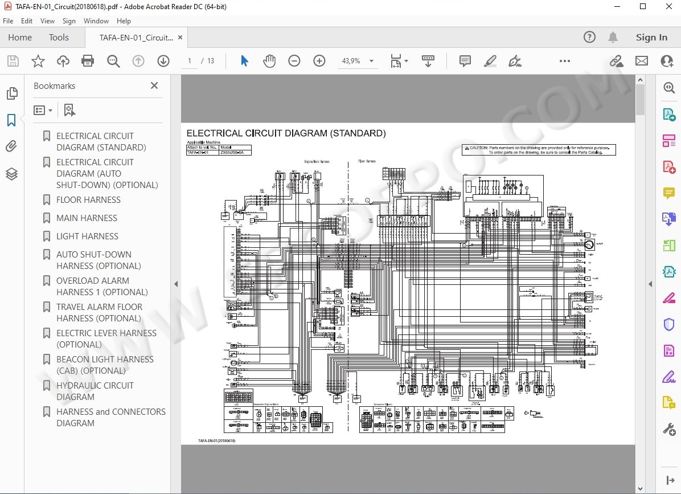Switch to the Home tab

pos(20,38)
